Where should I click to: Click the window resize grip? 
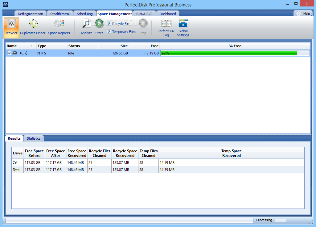click(311, 222)
